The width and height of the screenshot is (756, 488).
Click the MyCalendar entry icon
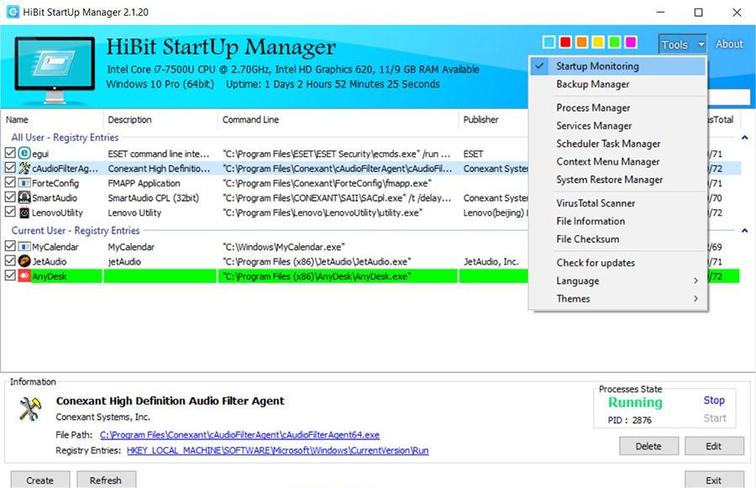[x=24, y=247]
